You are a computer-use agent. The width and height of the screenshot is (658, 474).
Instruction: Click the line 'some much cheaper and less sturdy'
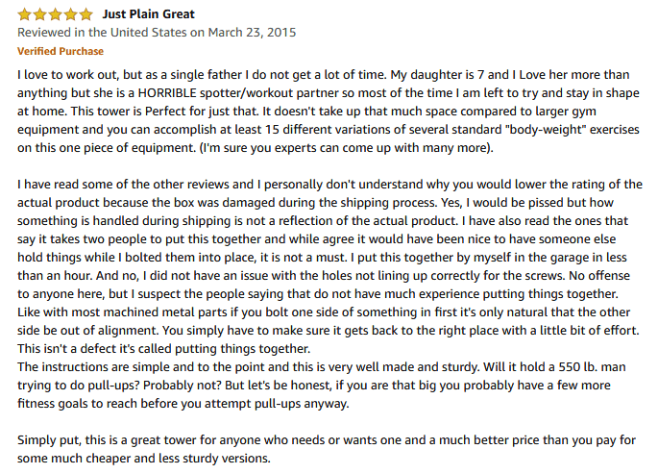click(x=144, y=458)
